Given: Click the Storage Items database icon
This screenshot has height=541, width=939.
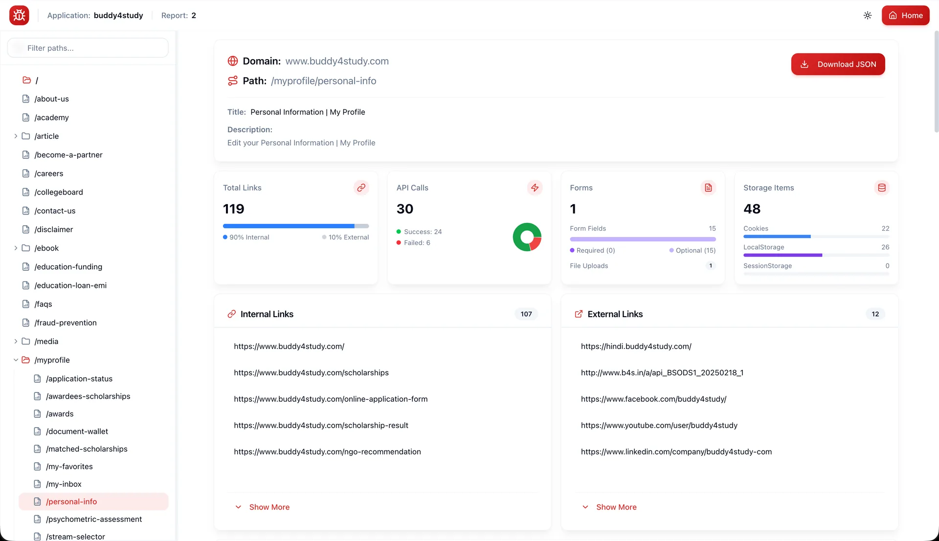Looking at the screenshot, I should [882, 188].
